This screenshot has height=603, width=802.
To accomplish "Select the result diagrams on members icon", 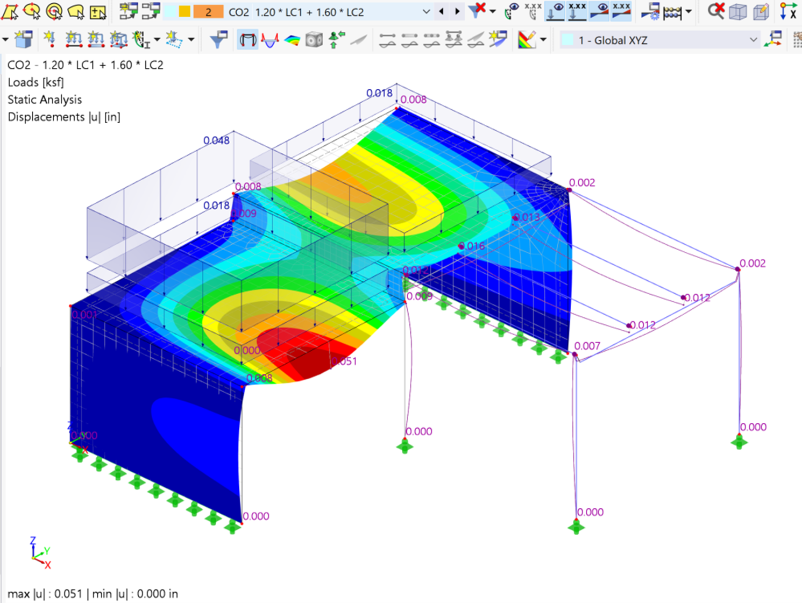I will pyautogui.click(x=270, y=39).
